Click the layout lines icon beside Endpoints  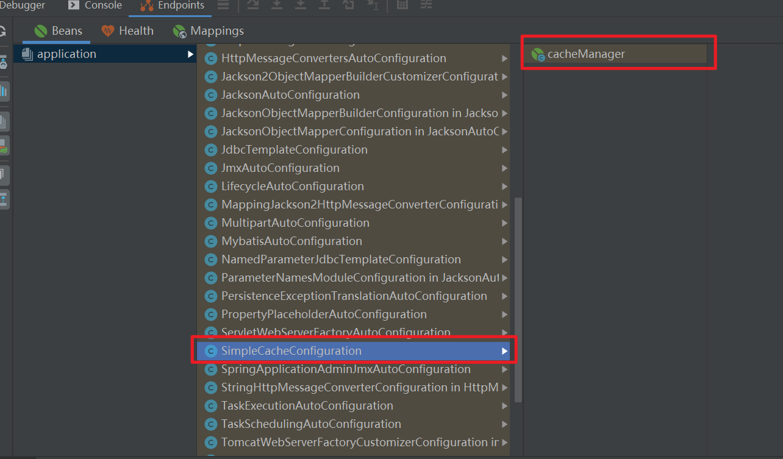223,5
